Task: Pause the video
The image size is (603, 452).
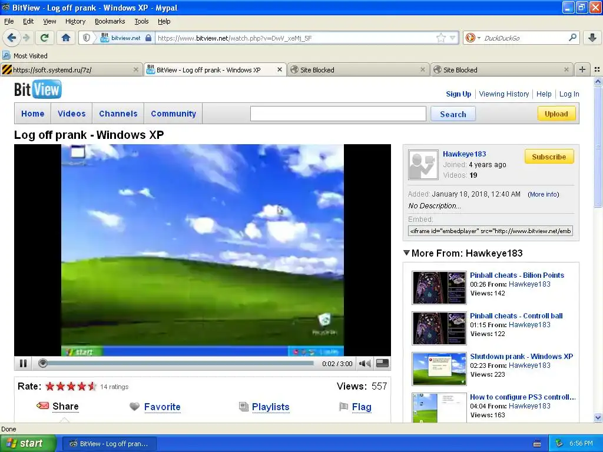Action: [x=23, y=363]
